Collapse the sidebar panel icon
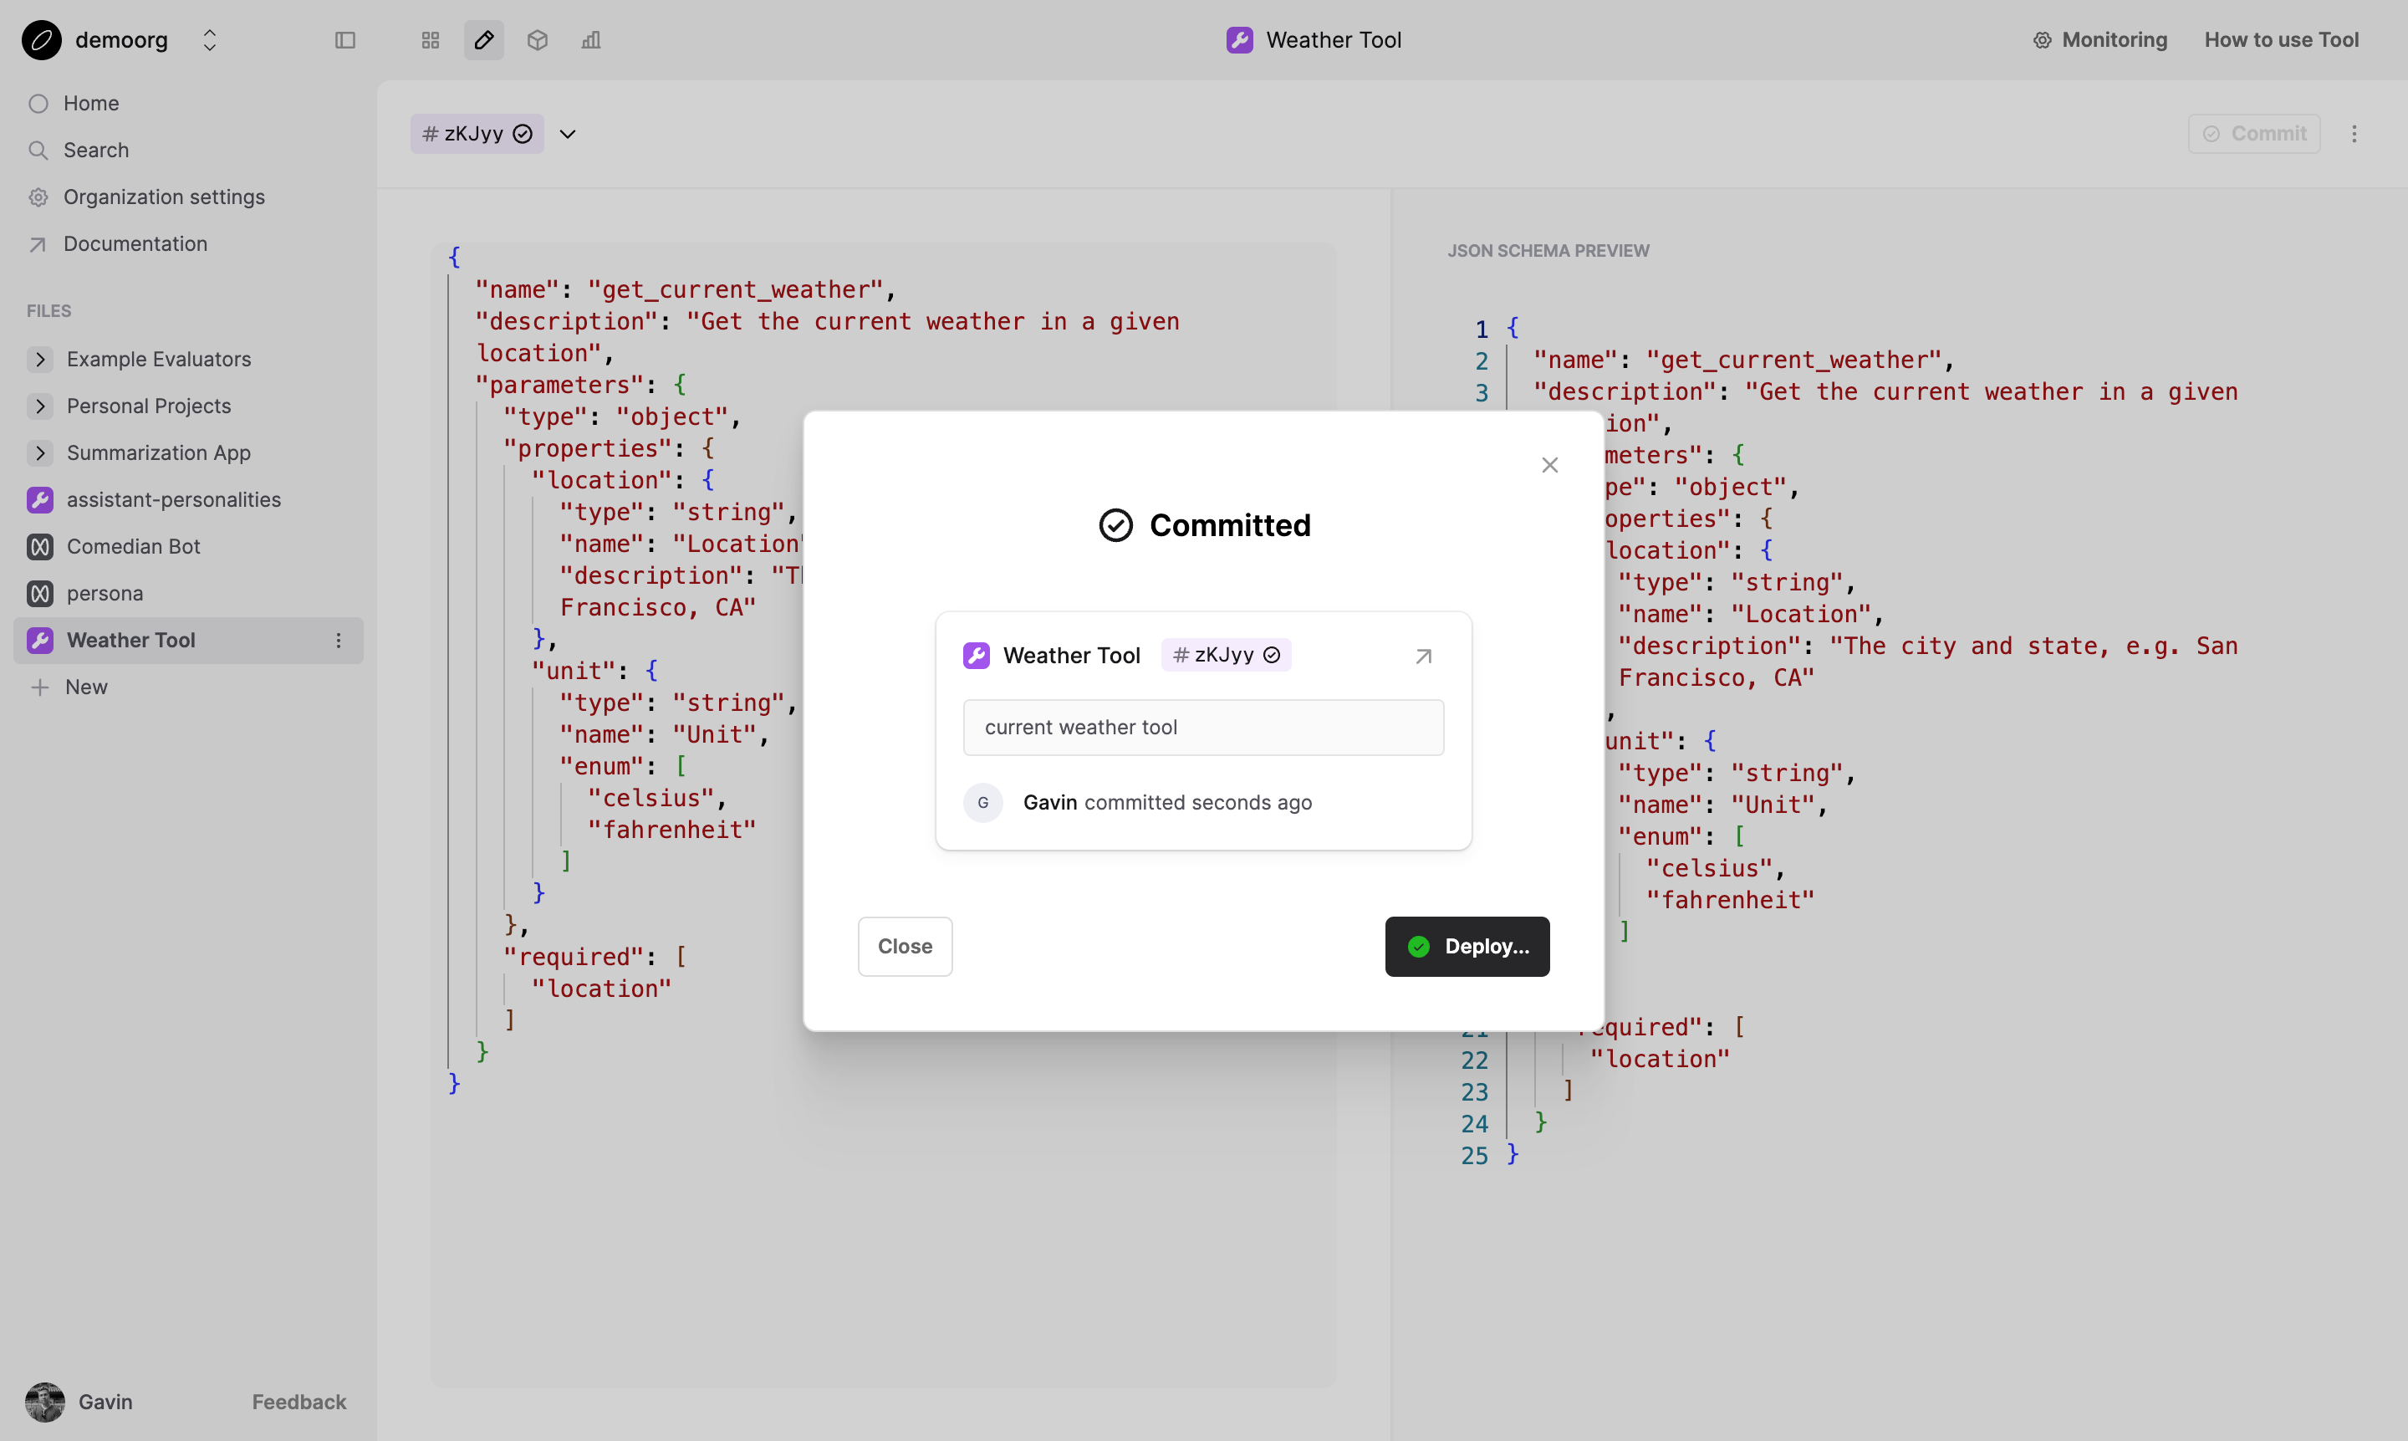2408x1441 pixels. click(x=345, y=40)
